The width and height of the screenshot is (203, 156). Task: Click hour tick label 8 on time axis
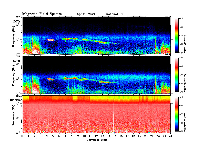(x=72, y=136)
